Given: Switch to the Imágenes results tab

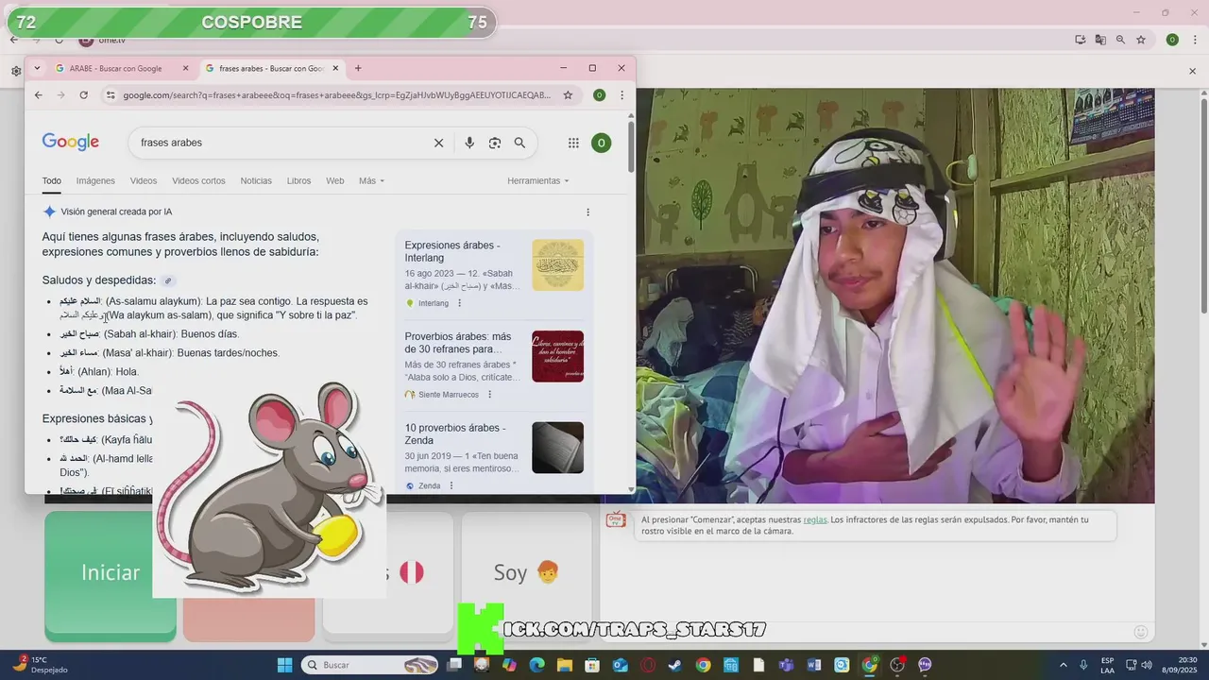Looking at the screenshot, I should (x=95, y=181).
